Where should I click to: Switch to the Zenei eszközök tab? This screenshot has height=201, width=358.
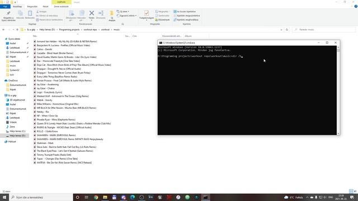(61, 6)
